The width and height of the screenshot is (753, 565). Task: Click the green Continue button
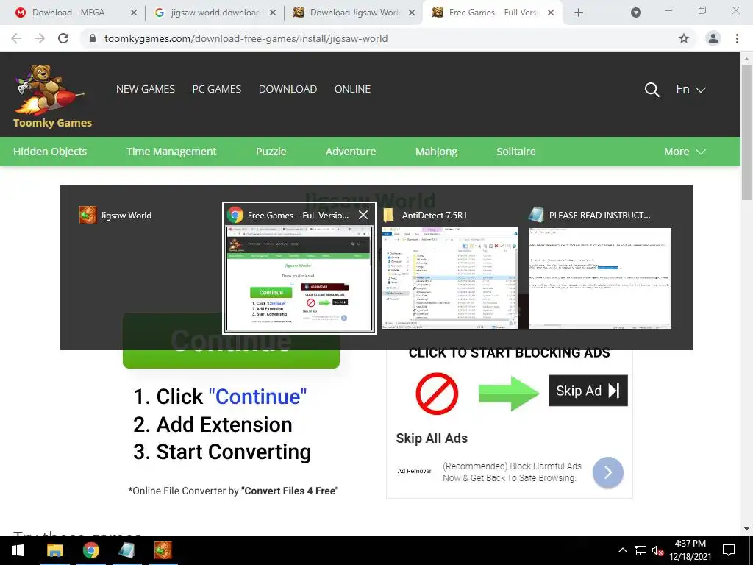click(231, 341)
